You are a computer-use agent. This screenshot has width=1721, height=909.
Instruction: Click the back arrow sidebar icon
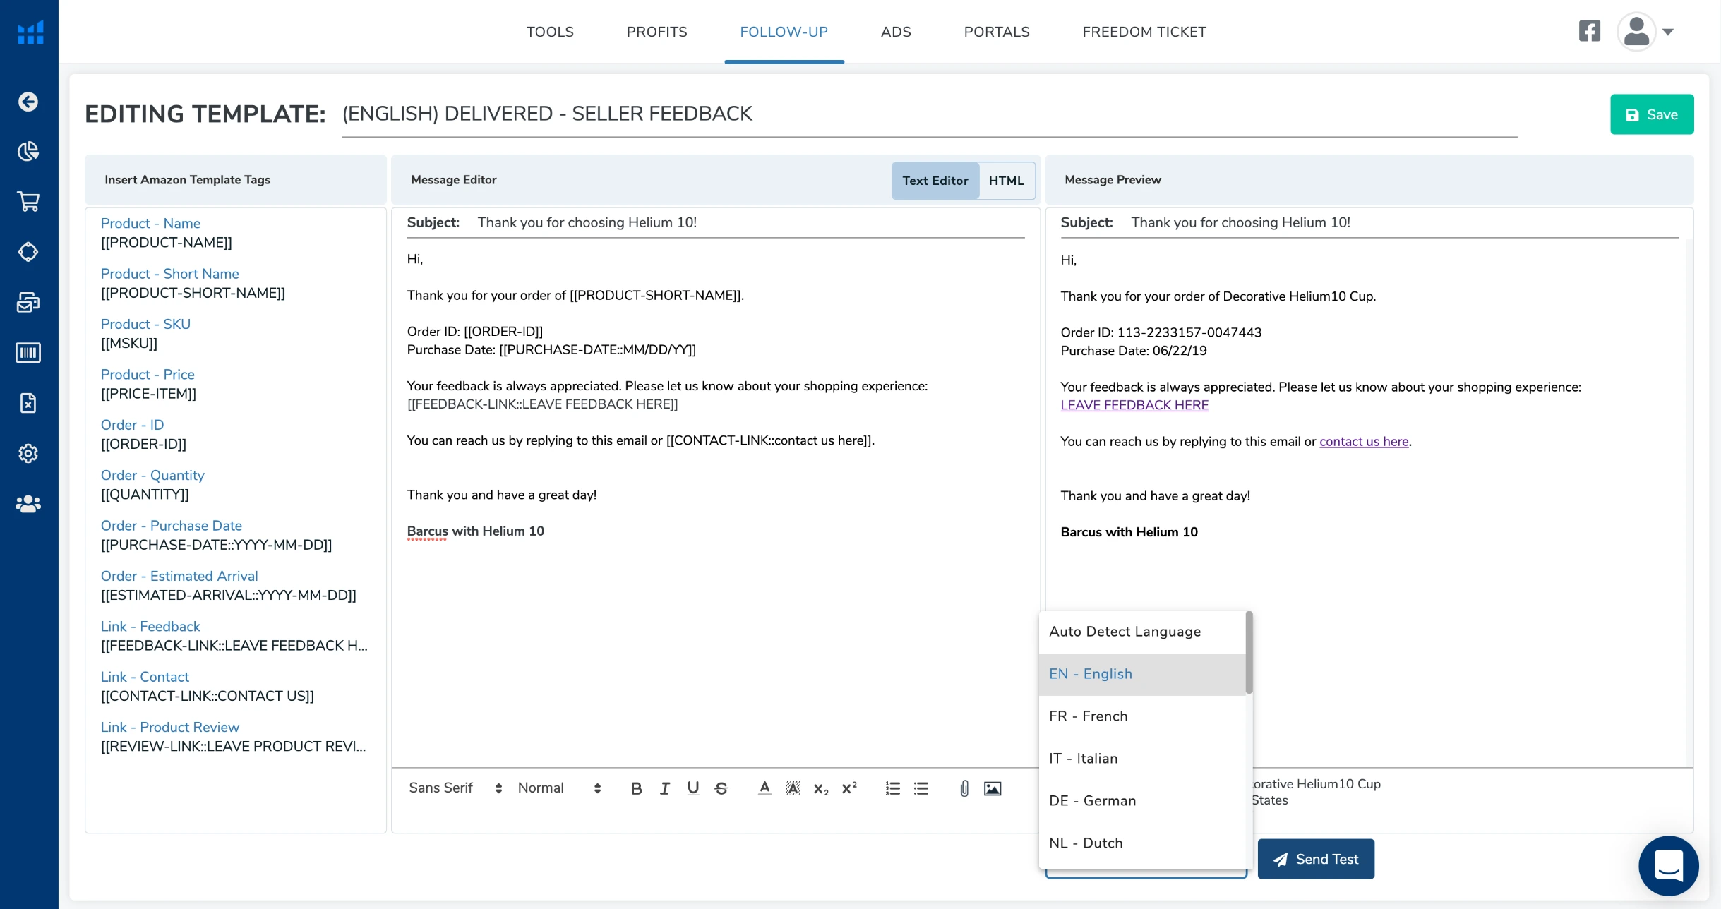point(28,102)
